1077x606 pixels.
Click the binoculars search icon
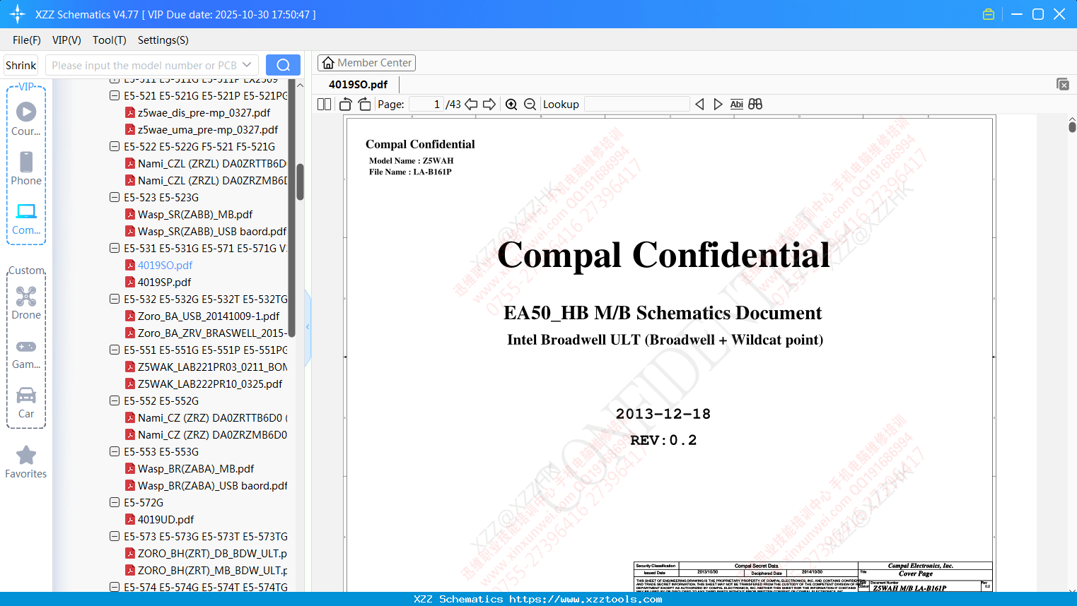755,105
